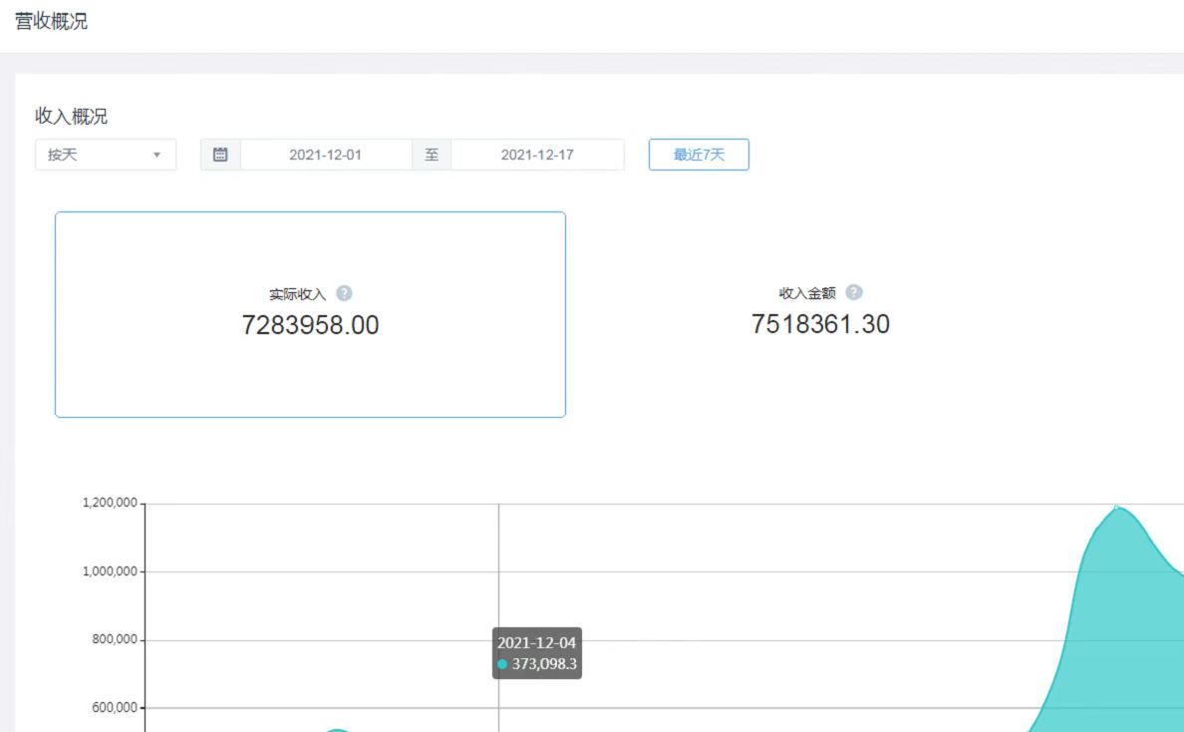
Task: Click the 800,000 y-axis label
Action: (x=114, y=639)
